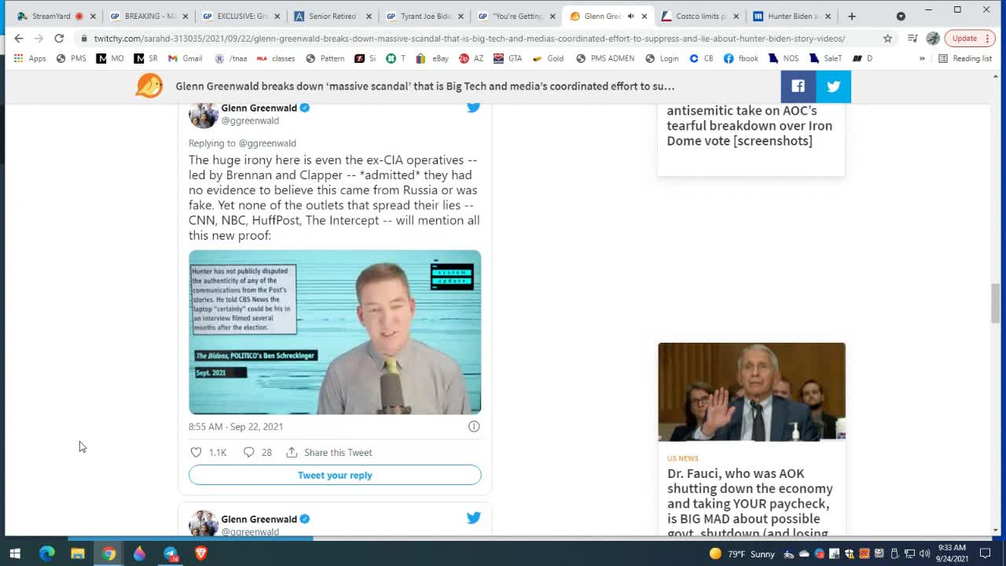Switch to Tyrant Joe Biden tab

coord(422,16)
